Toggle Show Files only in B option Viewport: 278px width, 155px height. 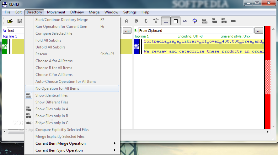coord(72,116)
